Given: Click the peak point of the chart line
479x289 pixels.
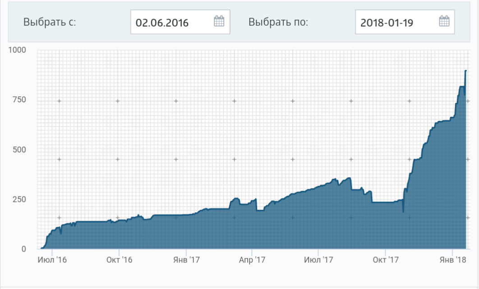Looking at the screenshot, I should pyautogui.click(x=465, y=71).
